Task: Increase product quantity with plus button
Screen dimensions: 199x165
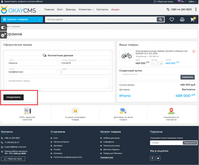Action: [161, 63]
